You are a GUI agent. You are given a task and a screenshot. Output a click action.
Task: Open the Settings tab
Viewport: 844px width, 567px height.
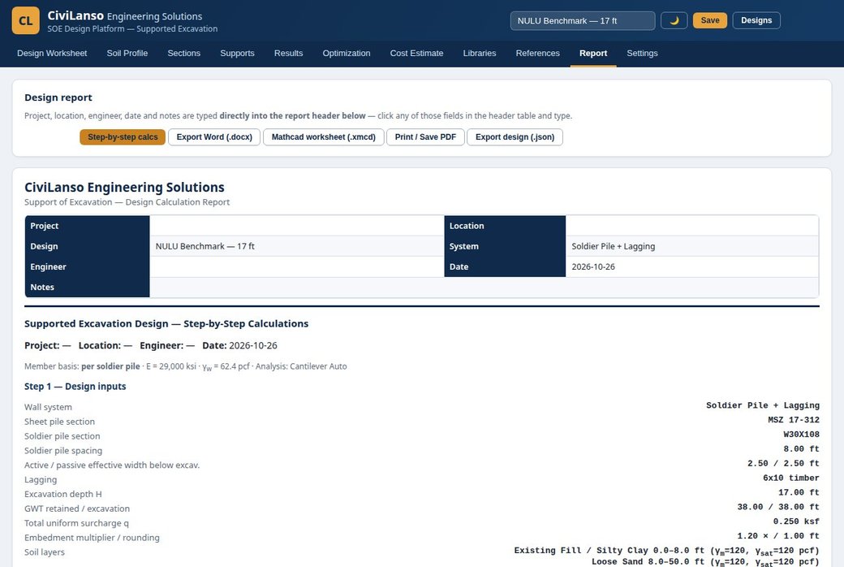pos(642,54)
